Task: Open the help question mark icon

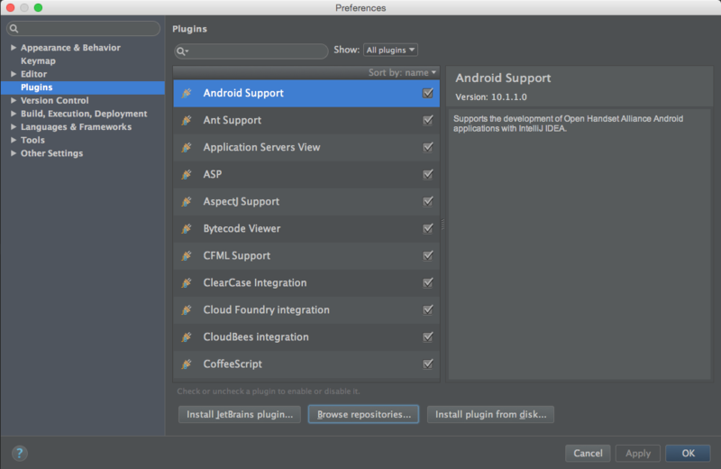Action: (19, 454)
